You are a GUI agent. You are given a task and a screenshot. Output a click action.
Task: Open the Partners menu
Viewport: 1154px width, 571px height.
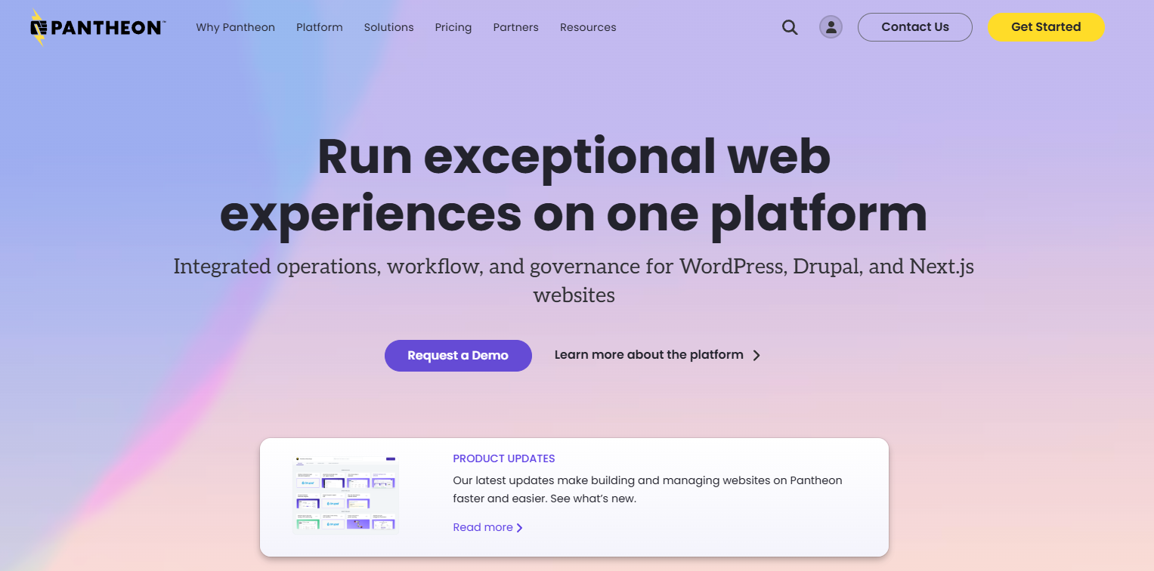515,27
